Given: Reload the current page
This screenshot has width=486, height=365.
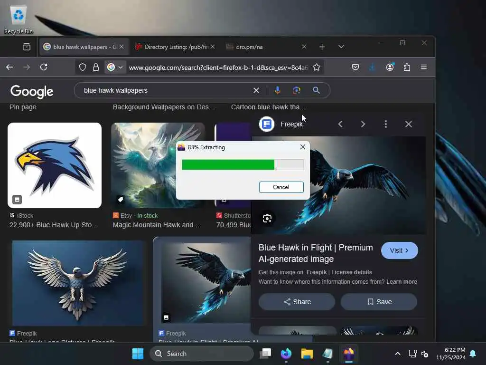Looking at the screenshot, I should (44, 67).
